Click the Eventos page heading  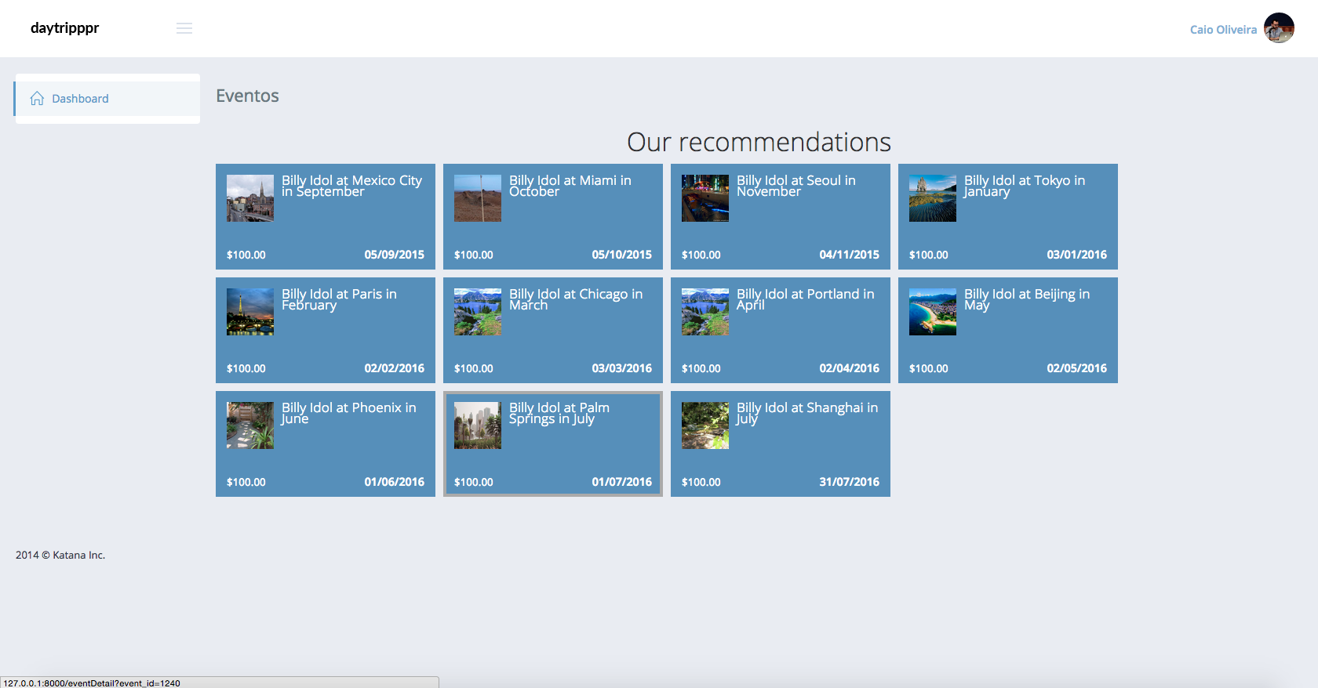coord(247,96)
